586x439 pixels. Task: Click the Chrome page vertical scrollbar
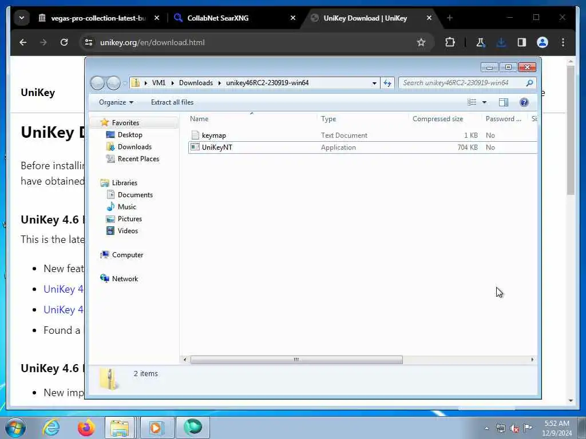point(571,130)
